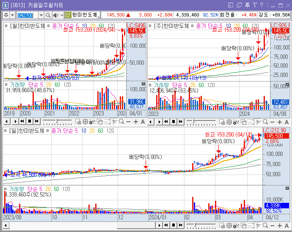This screenshot has height=232, width=292.
Task: Click the daily chart zoom slider handle
Action: [x=196, y=225]
